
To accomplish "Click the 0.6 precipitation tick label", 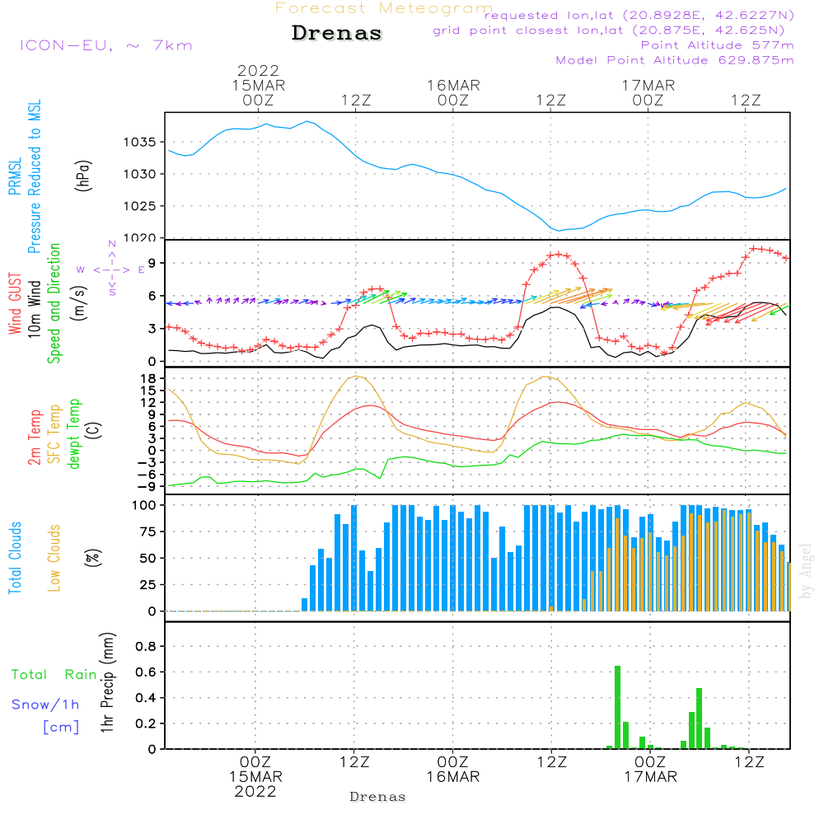I will coord(146,672).
